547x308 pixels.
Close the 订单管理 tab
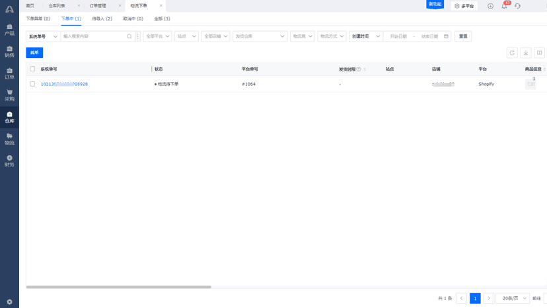(x=120, y=5)
